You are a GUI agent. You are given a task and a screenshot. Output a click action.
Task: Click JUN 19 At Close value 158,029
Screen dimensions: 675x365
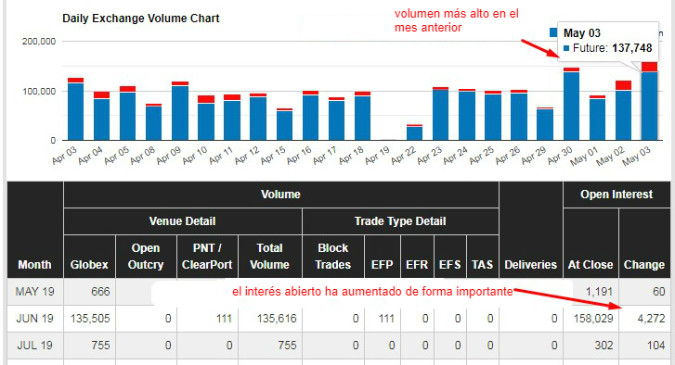coord(593,319)
